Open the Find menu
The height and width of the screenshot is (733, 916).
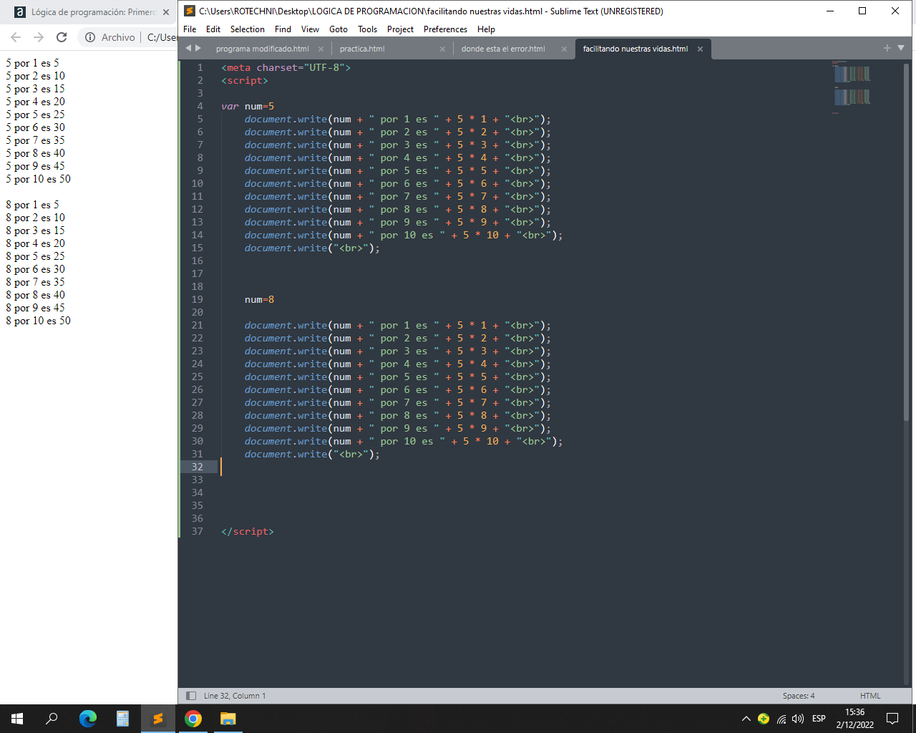click(x=283, y=29)
